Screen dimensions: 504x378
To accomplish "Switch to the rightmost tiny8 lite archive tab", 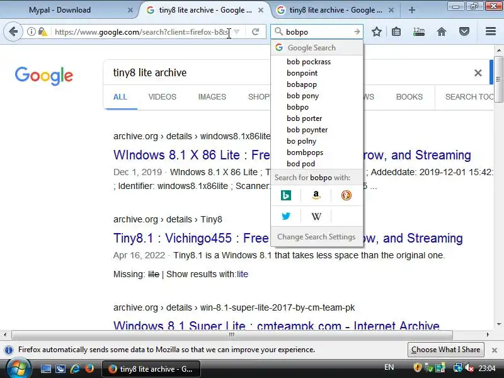I will click(336, 10).
